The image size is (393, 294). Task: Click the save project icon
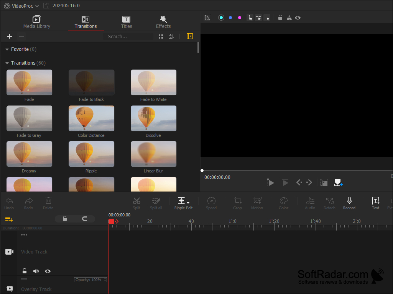[46, 5]
